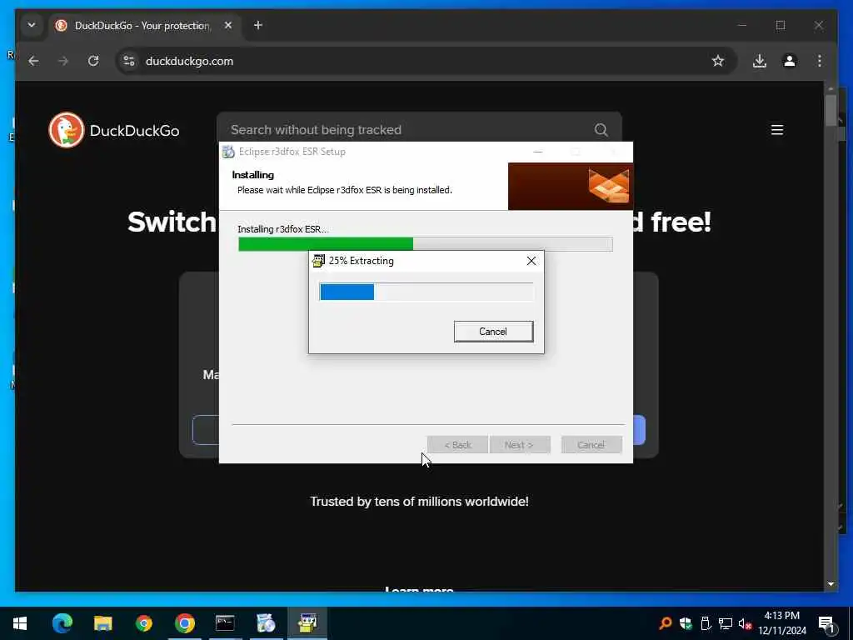
Task: Bookmark this page with star icon
Action: [x=718, y=61]
